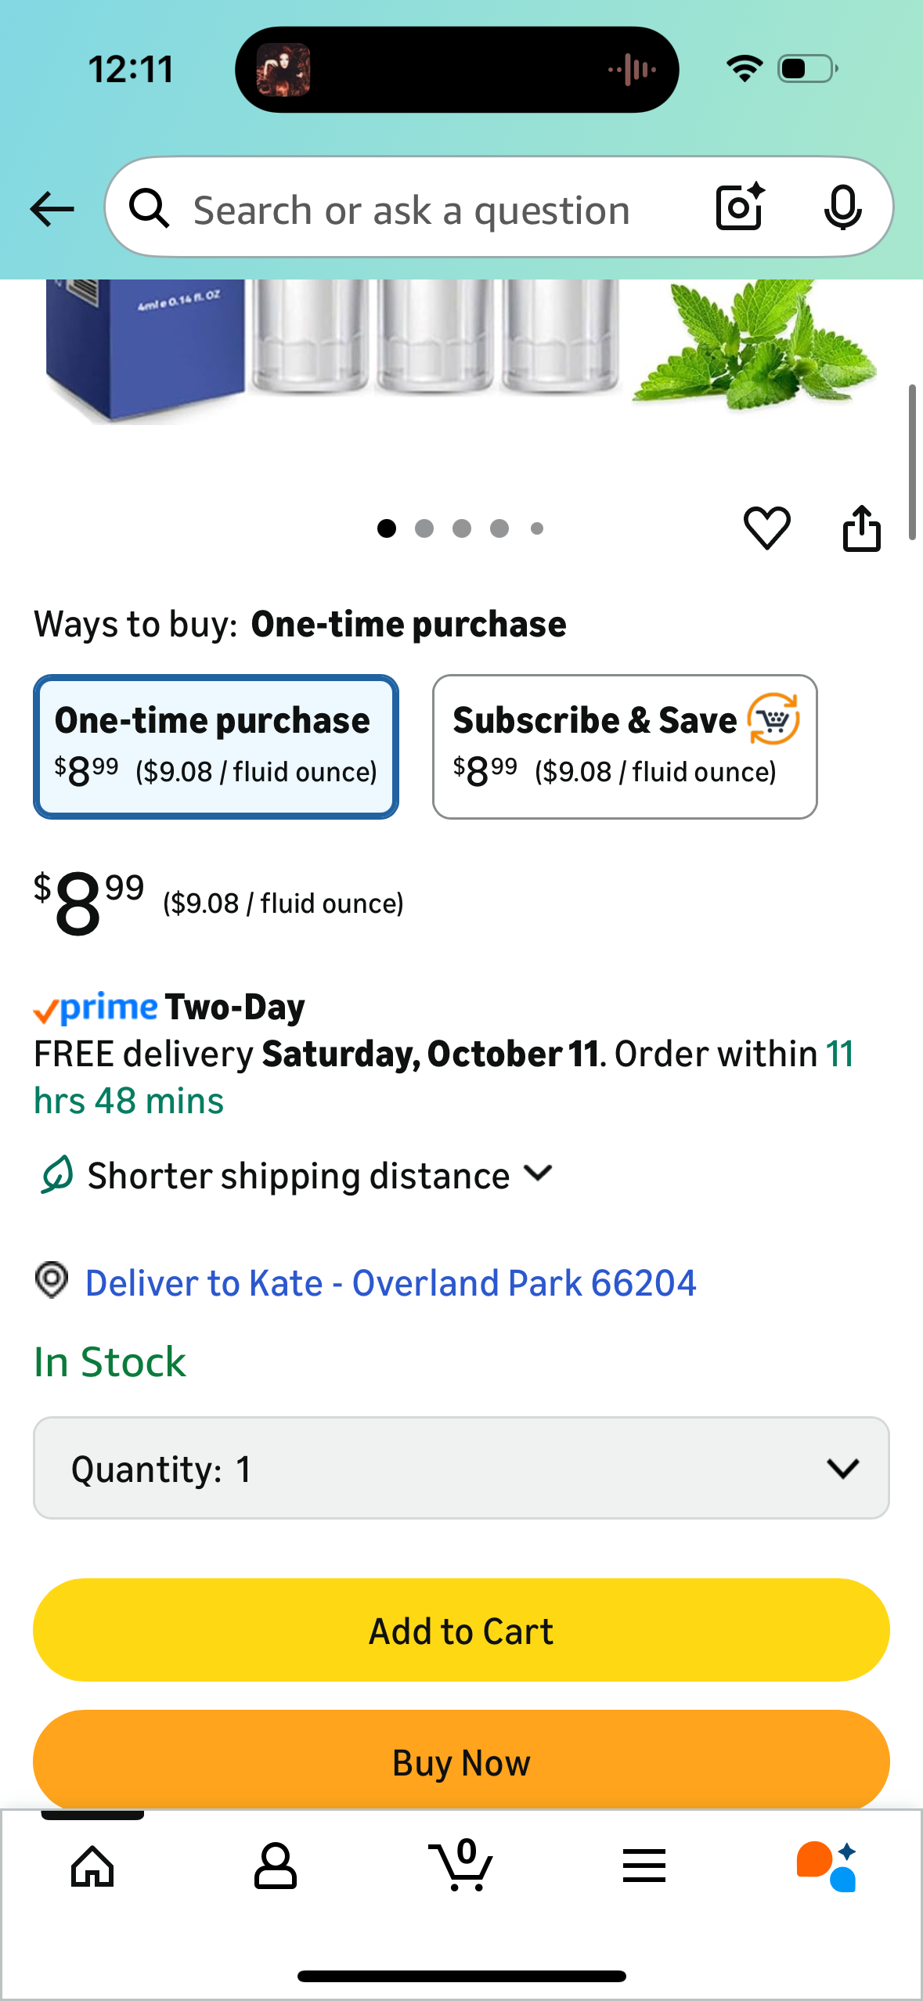Tap the share icon
The image size is (923, 2001).
coord(861,528)
